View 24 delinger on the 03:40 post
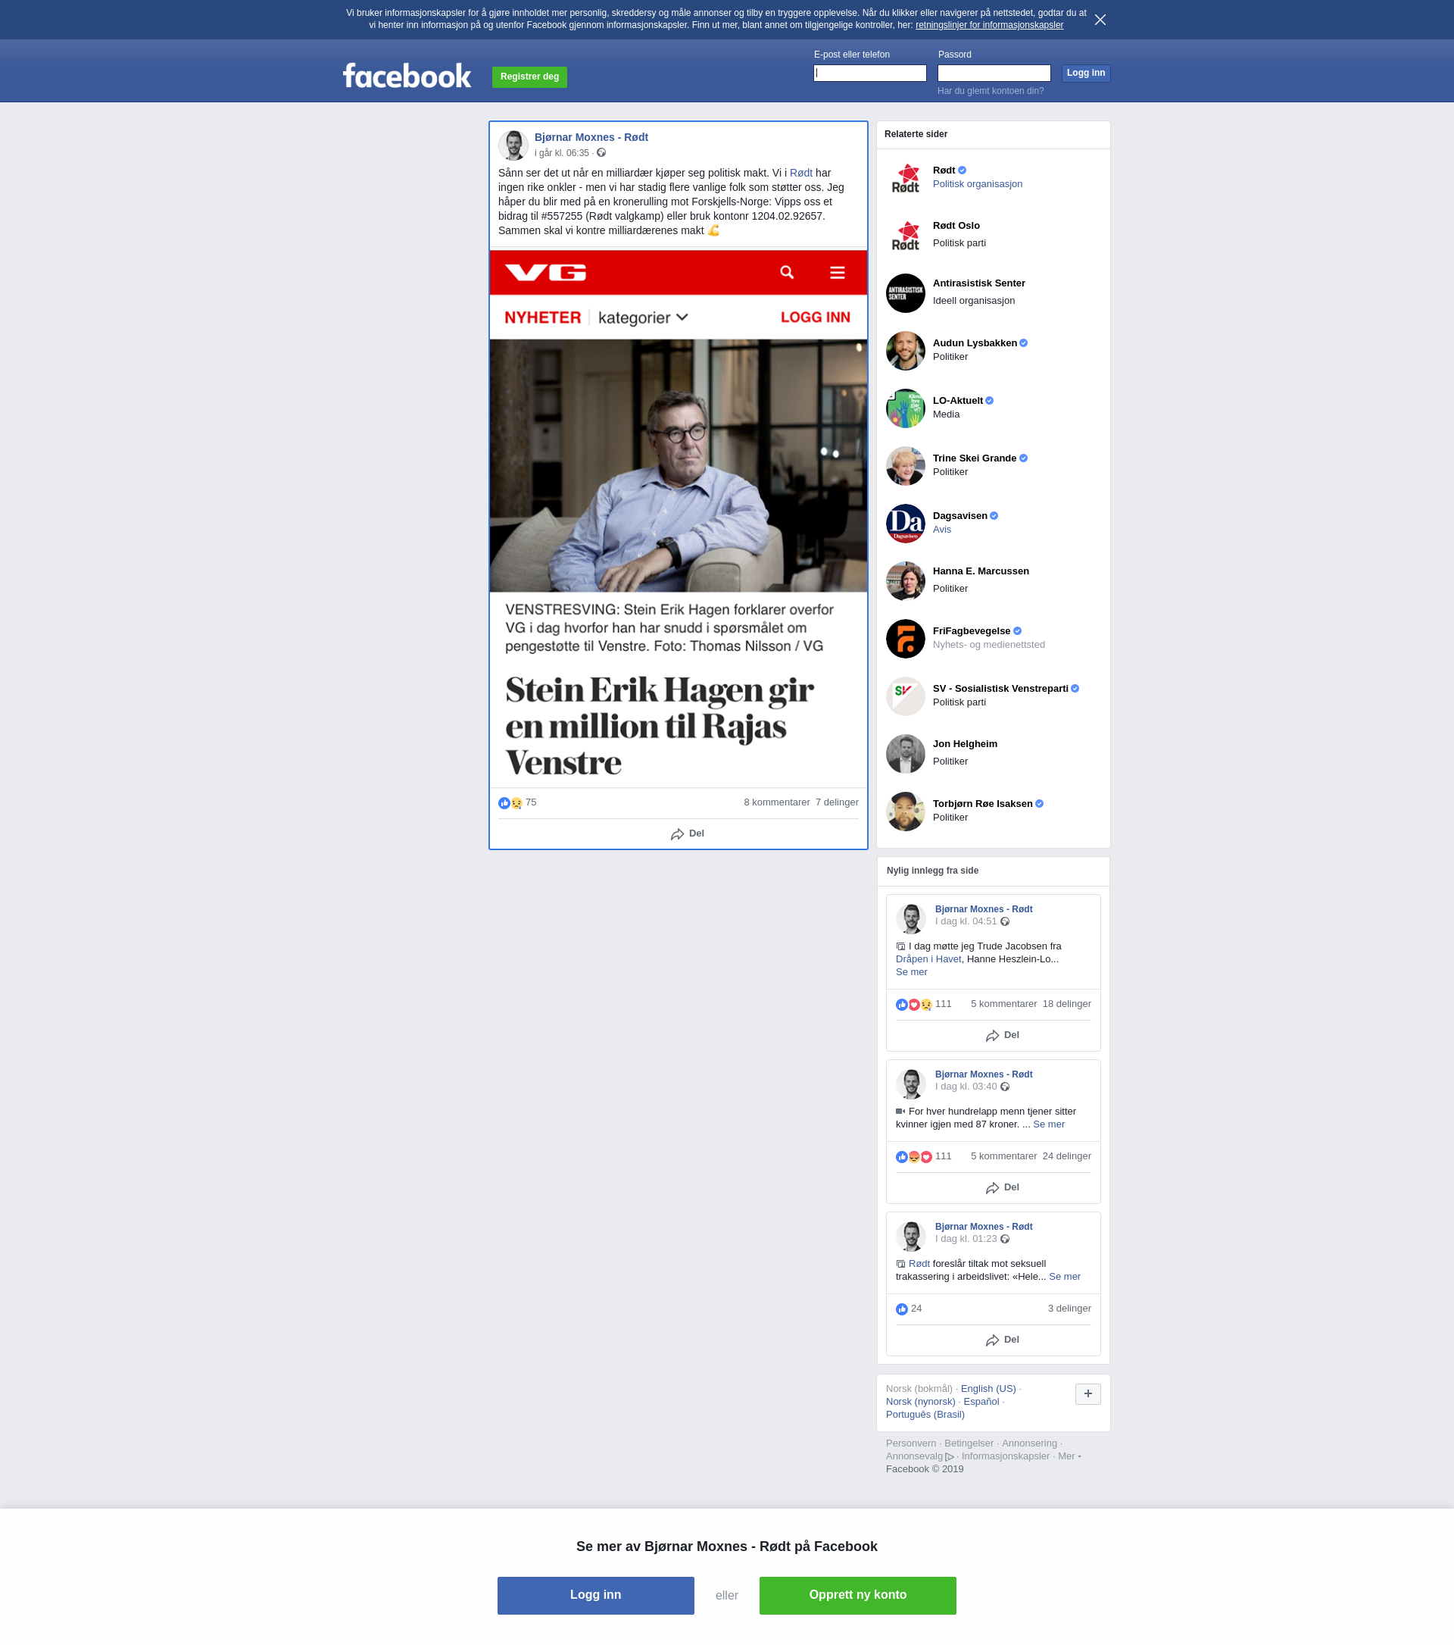The width and height of the screenshot is (1454, 1645). coord(1066,1156)
